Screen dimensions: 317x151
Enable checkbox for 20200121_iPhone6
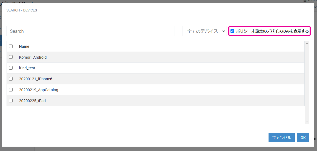(11, 79)
